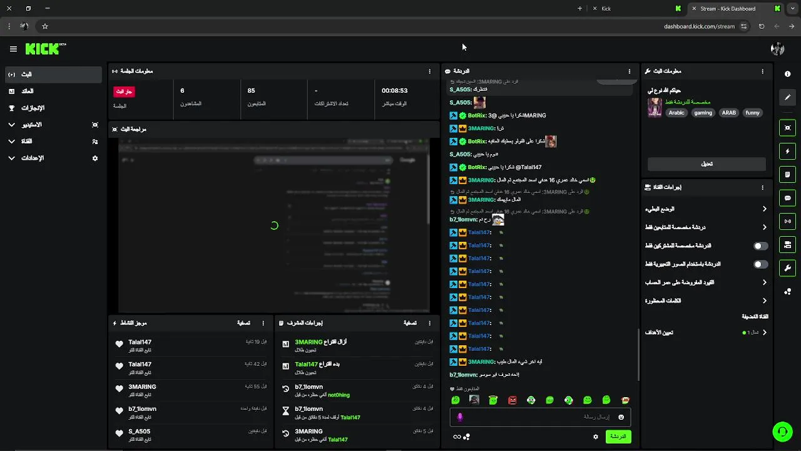Open chat panel three-dot menu
This screenshot has height=451, width=801.
(x=630, y=71)
